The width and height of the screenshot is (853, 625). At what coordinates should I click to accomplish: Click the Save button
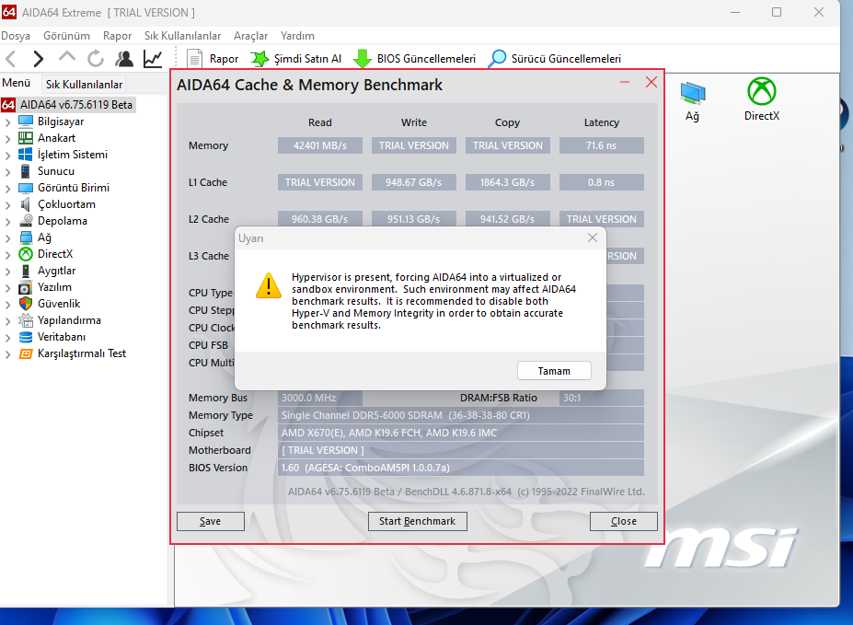click(x=211, y=521)
